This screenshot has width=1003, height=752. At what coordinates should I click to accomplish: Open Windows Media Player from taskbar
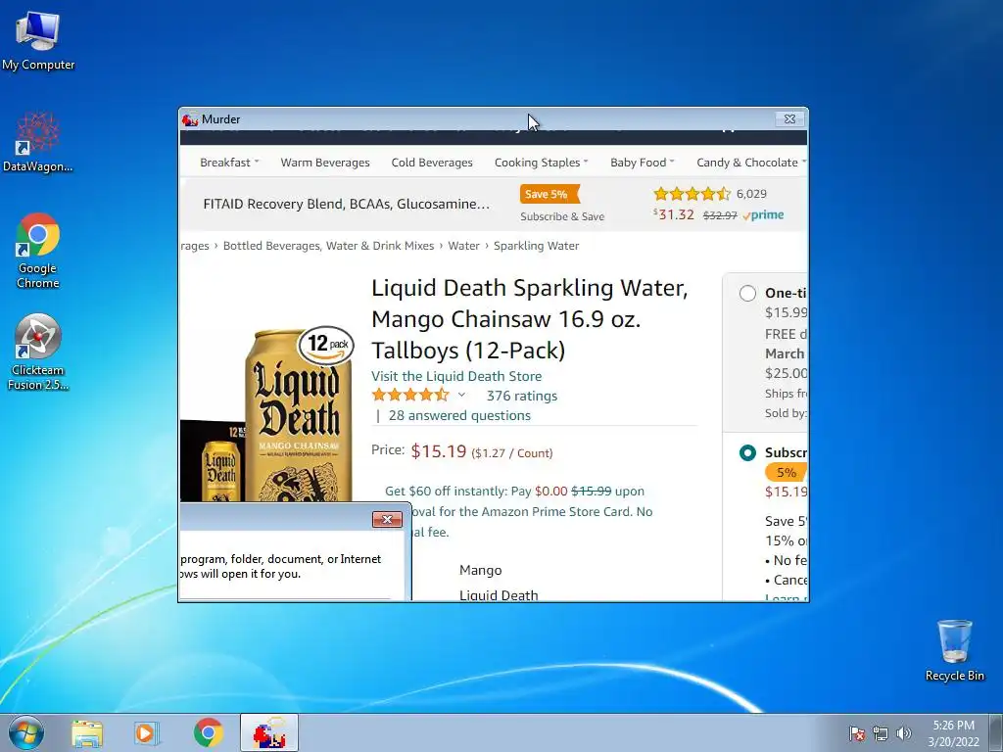pos(147,733)
